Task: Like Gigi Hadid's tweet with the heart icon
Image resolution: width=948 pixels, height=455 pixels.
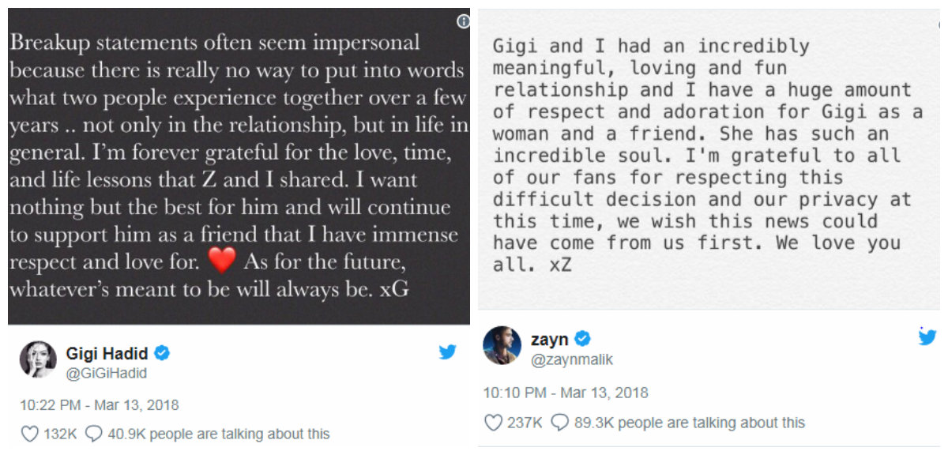Action: point(29,434)
